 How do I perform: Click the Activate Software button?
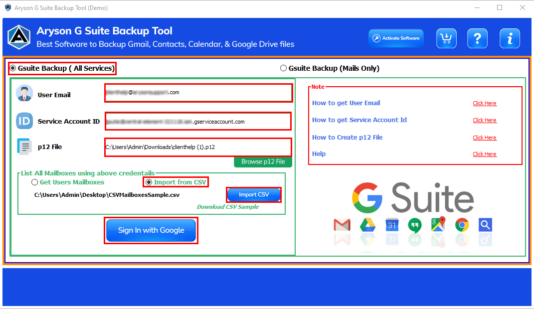pyautogui.click(x=396, y=38)
